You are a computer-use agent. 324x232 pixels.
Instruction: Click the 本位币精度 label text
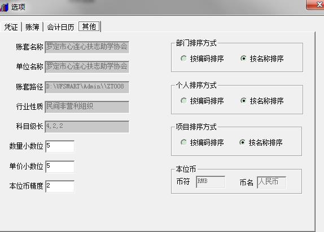click(x=26, y=186)
